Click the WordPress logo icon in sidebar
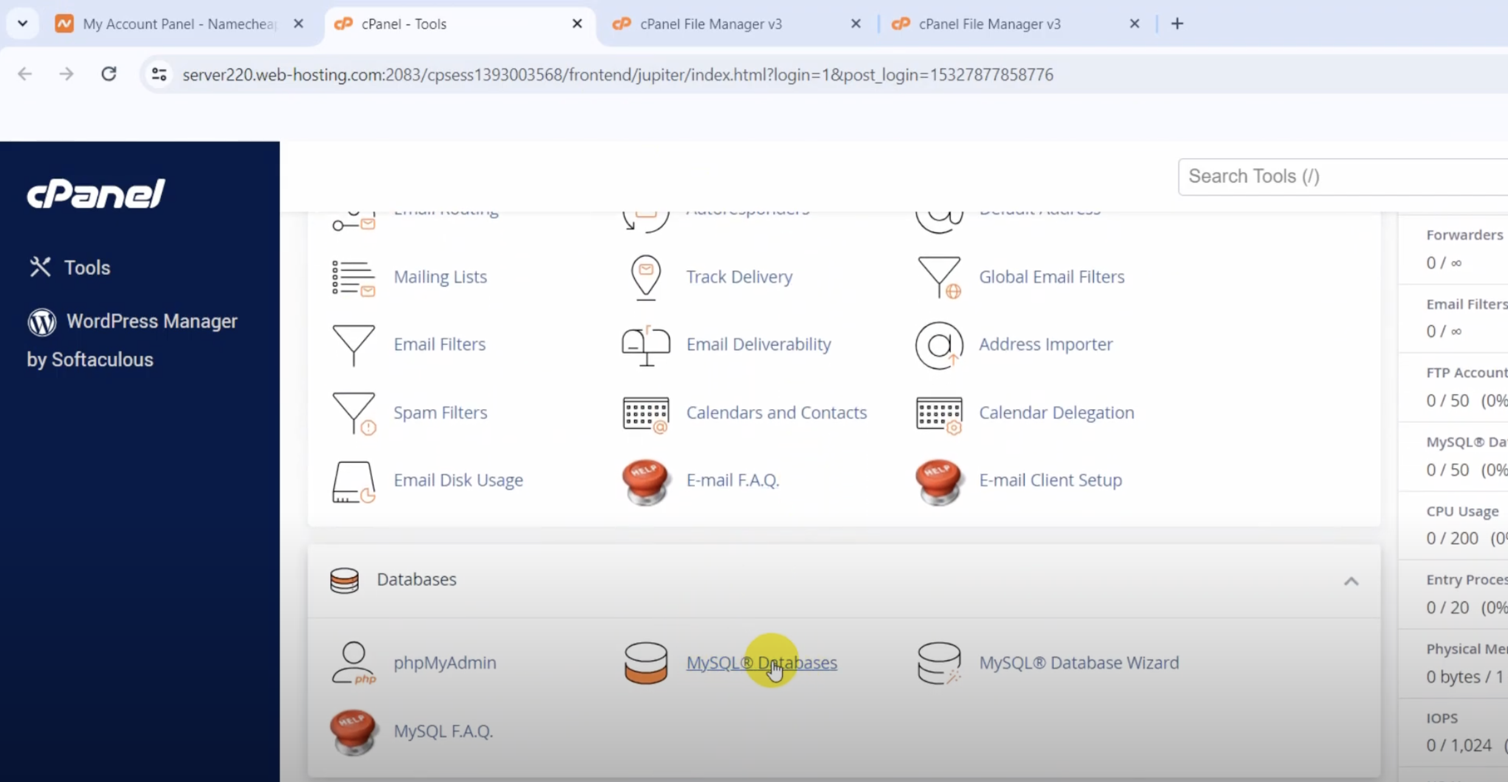This screenshot has width=1508, height=782. [x=42, y=322]
